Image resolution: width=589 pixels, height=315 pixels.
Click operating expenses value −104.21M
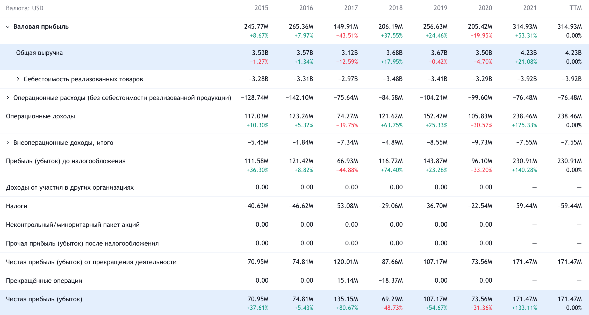coord(434,98)
